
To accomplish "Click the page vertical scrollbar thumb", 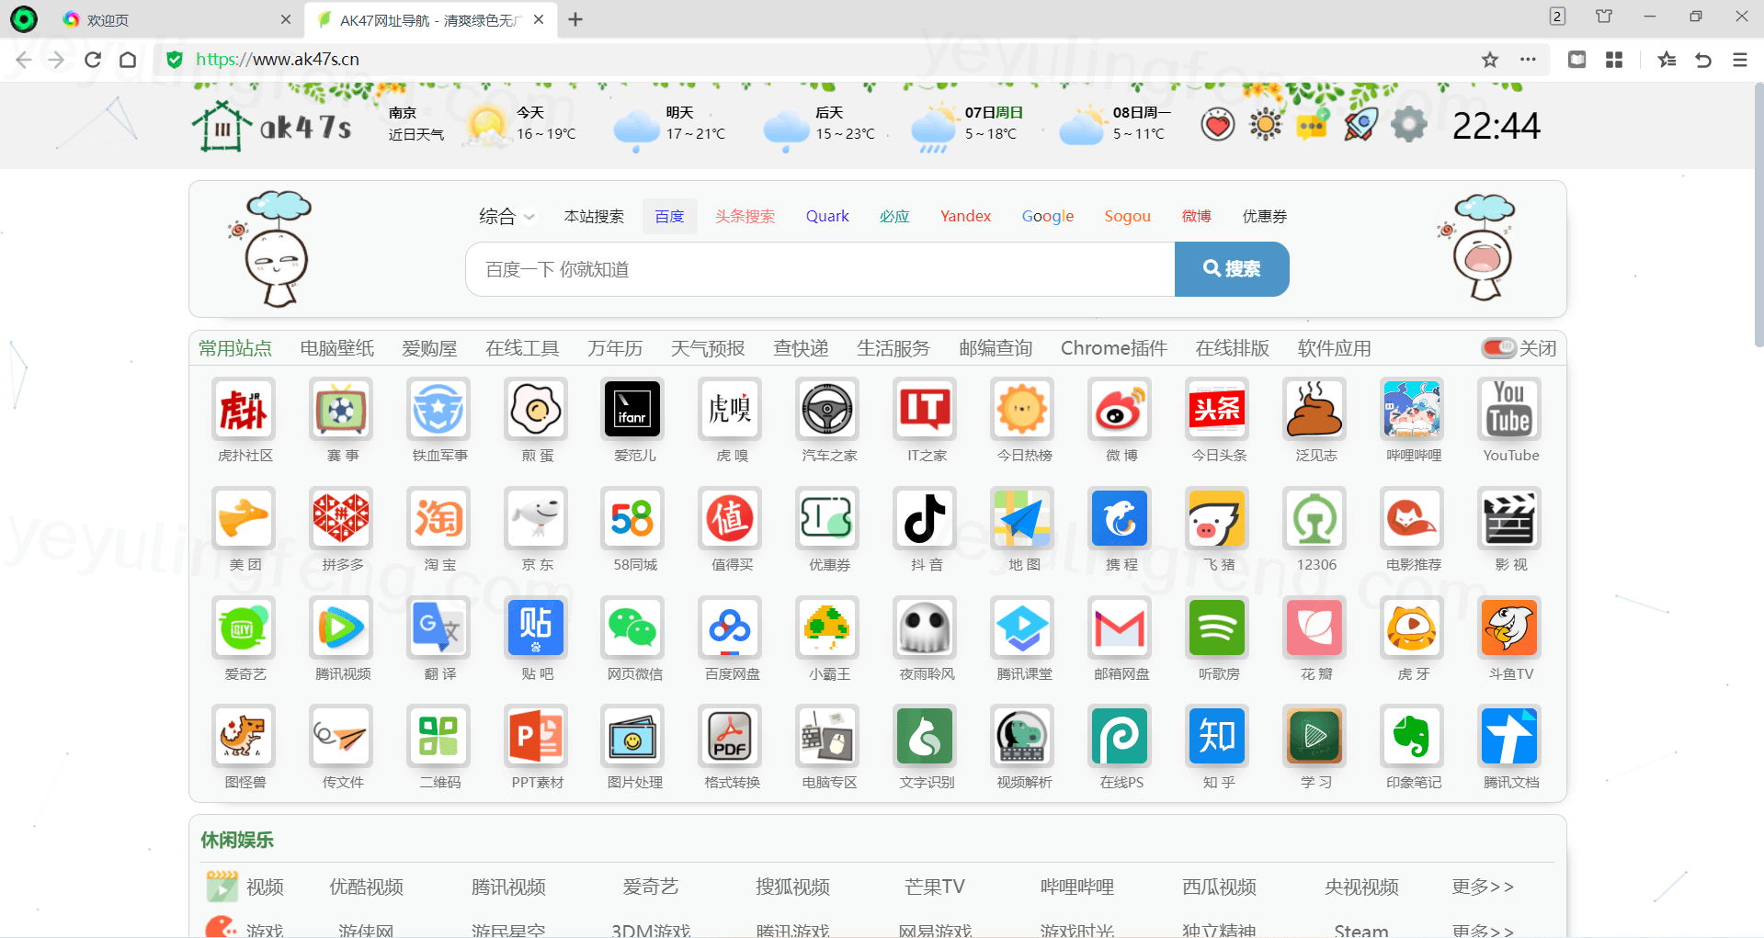I will point(1758,216).
